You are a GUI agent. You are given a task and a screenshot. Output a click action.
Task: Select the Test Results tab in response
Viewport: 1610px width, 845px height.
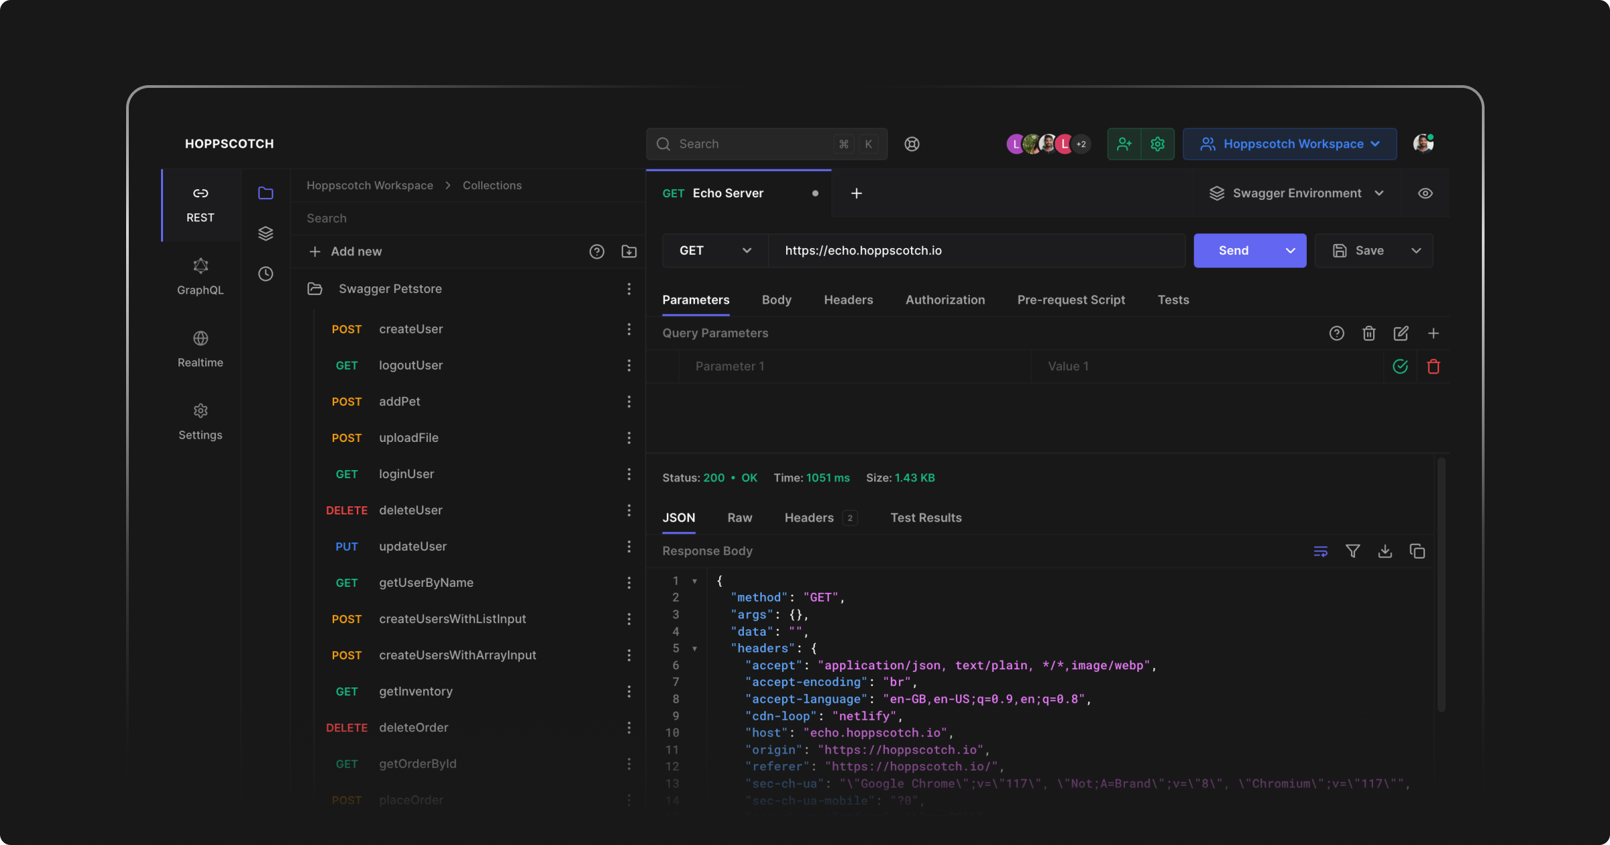[925, 518]
